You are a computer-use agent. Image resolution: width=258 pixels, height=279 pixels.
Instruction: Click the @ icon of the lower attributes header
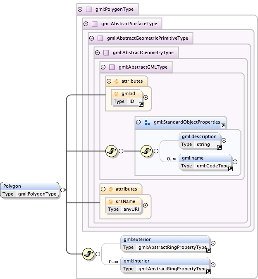pyautogui.click(x=110, y=189)
